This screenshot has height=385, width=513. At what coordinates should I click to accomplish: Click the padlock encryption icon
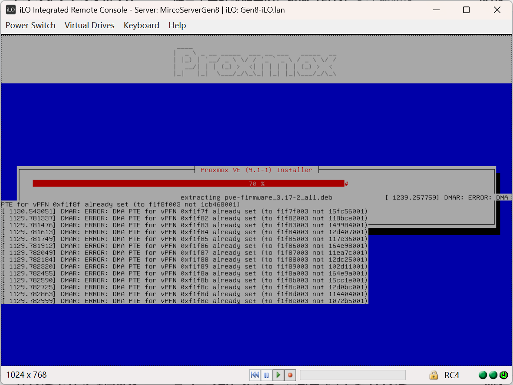tap(433, 375)
